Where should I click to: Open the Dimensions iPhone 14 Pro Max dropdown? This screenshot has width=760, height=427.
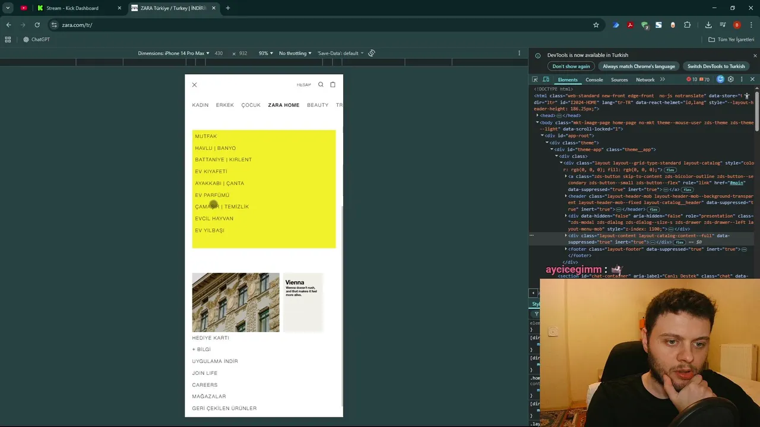173,53
